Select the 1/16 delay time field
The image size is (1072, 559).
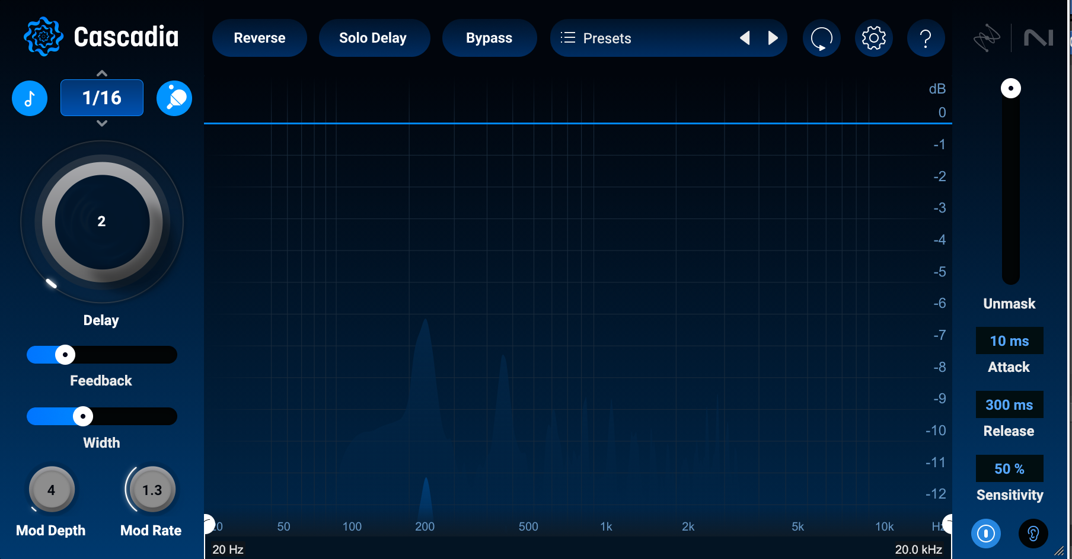click(x=102, y=98)
